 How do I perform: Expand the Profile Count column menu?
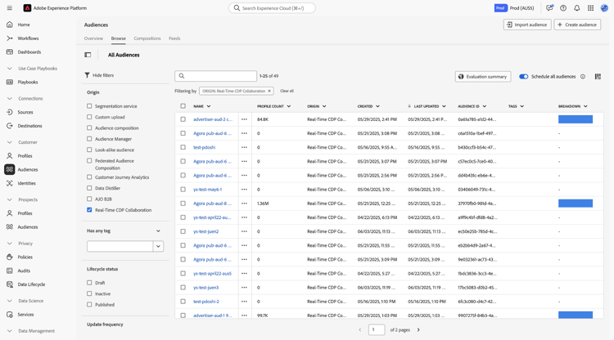pyautogui.click(x=289, y=106)
